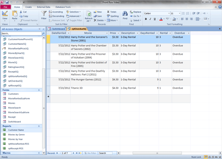Open the MovieRentalPriceUQ update query

18,49
